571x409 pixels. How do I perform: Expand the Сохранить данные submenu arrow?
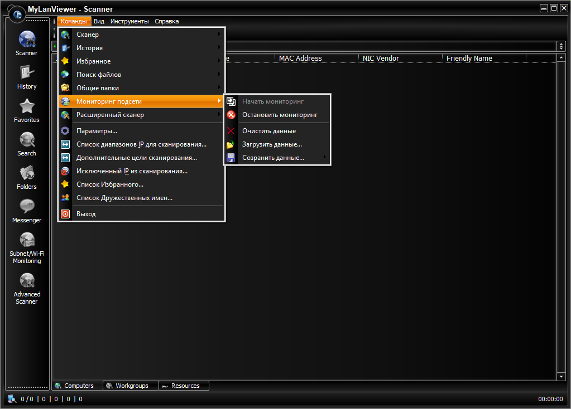click(324, 157)
